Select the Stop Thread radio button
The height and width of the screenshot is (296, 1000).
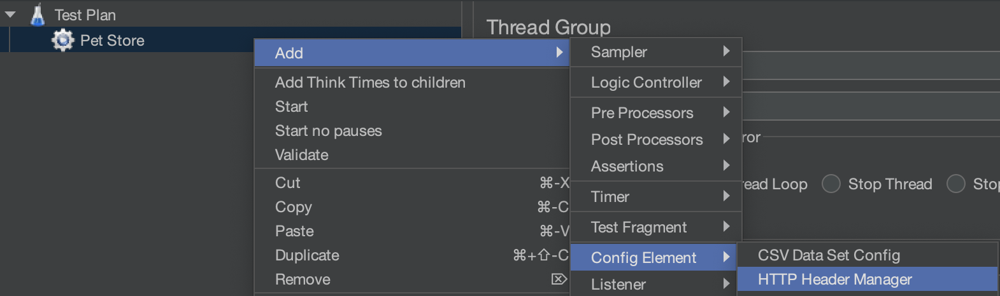(x=831, y=184)
